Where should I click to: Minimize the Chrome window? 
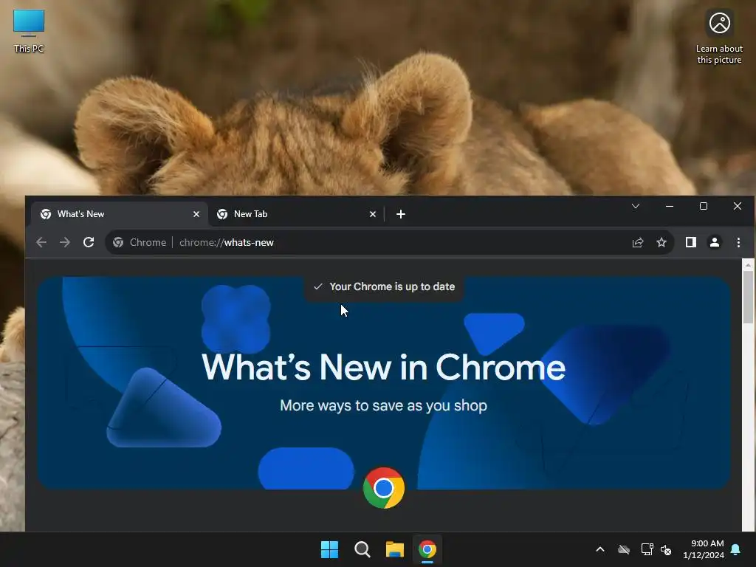(x=670, y=207)
